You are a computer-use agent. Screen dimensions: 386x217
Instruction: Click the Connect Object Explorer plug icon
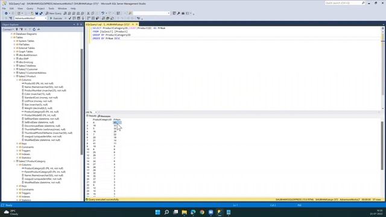coord(17,30)
